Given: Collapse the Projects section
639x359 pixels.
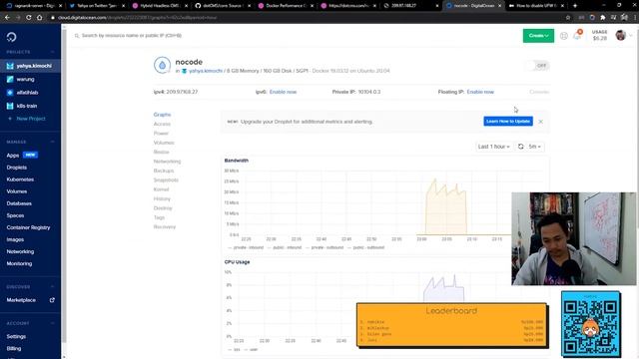Looking at the screenshot, I should tap(53, 52).
